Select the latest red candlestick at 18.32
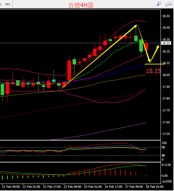Viewport: 174px width, 191px height. pos(146,46)
